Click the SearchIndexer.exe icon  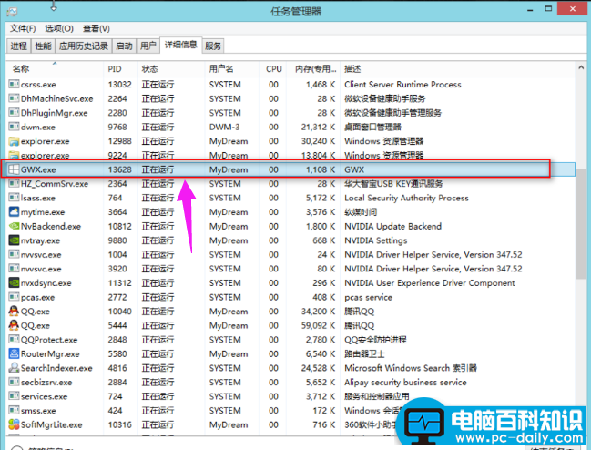(x=14, y=368)
